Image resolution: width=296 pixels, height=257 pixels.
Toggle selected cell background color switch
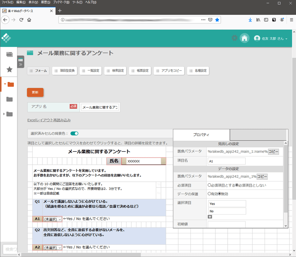(x=74, y=133)
